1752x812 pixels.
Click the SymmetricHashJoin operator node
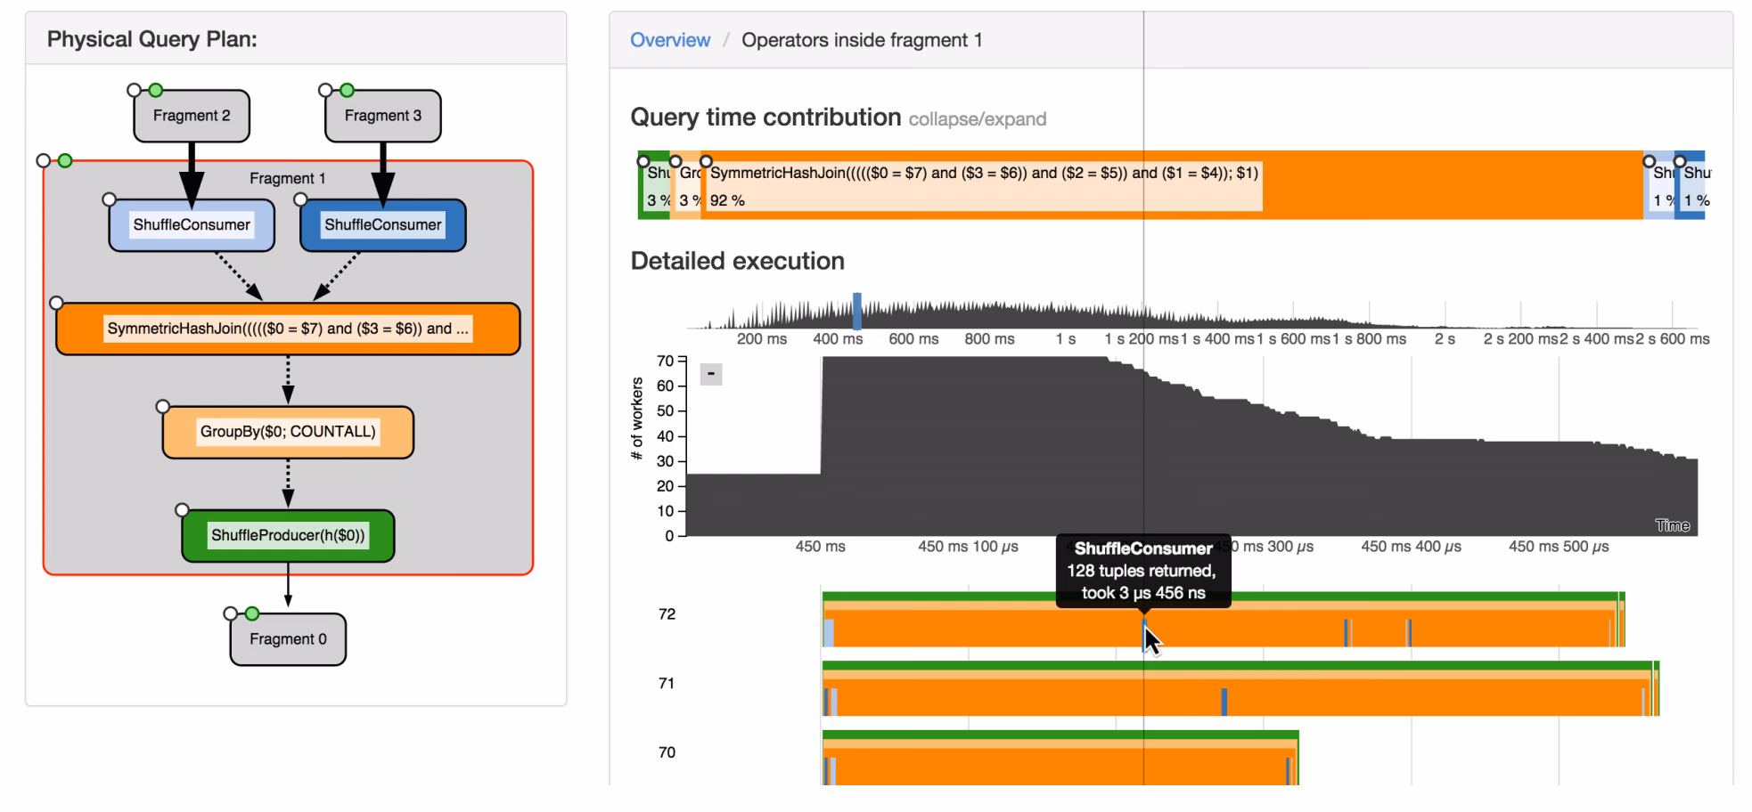pos(288,329)
